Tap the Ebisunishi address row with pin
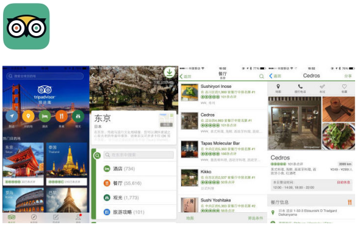 [311, 213]
